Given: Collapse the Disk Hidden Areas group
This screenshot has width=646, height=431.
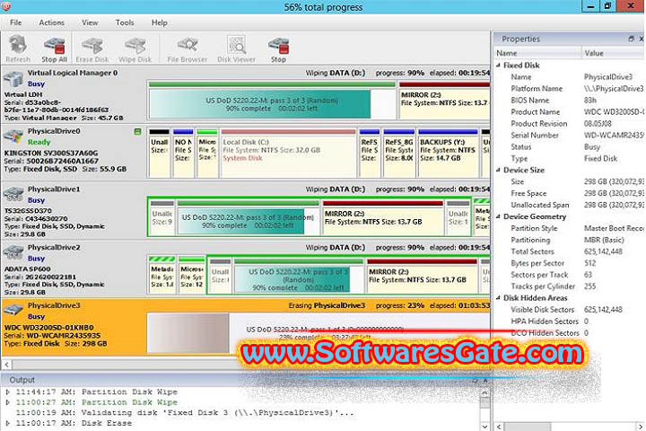Looking at the screenshot, I should click(498, 298).
